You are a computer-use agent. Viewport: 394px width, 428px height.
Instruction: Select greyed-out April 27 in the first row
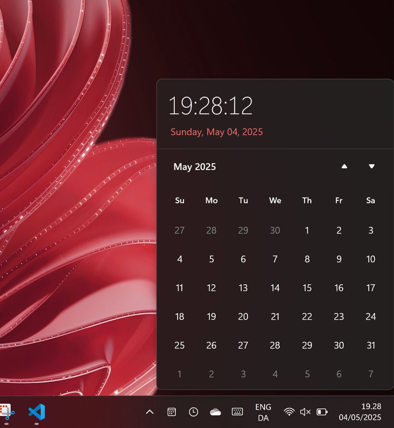tap(180, 230)
